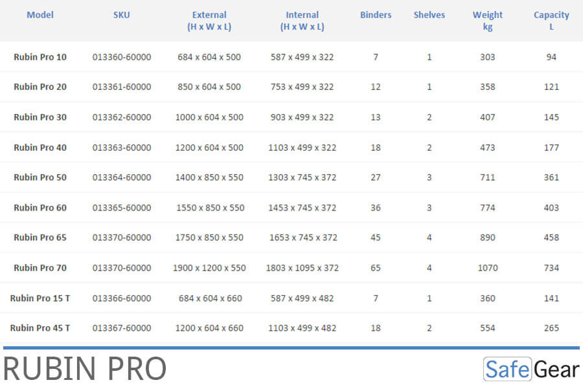This screenshot has height=389, width=583.
Task: Select the Rubin Pro 45 T model name
Action: pos(40,328)
